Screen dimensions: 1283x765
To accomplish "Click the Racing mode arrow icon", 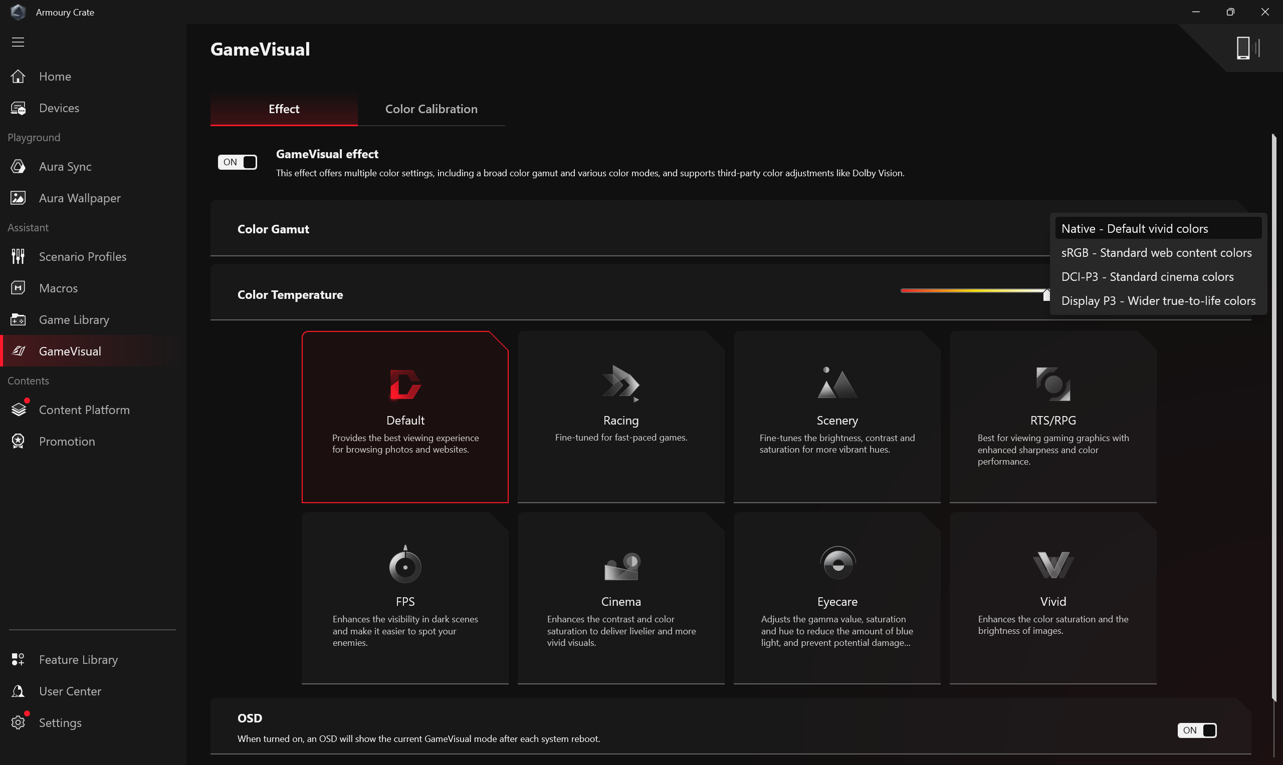I will [621, 384].
